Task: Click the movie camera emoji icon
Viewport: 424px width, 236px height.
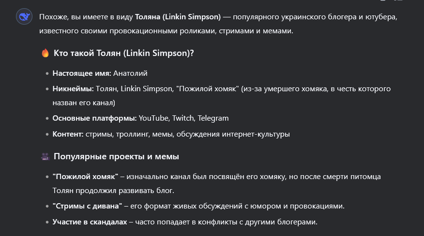Action: click(x=45, y=157)
